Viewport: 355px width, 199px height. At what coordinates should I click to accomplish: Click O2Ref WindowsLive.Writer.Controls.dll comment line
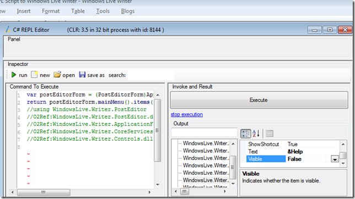(90, 139)
